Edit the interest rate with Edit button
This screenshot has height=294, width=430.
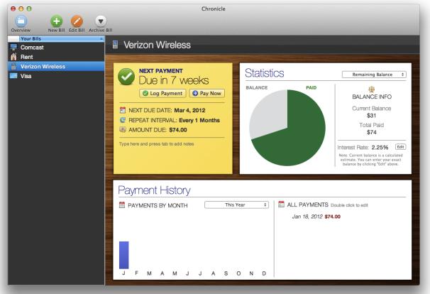pos(400,147)
